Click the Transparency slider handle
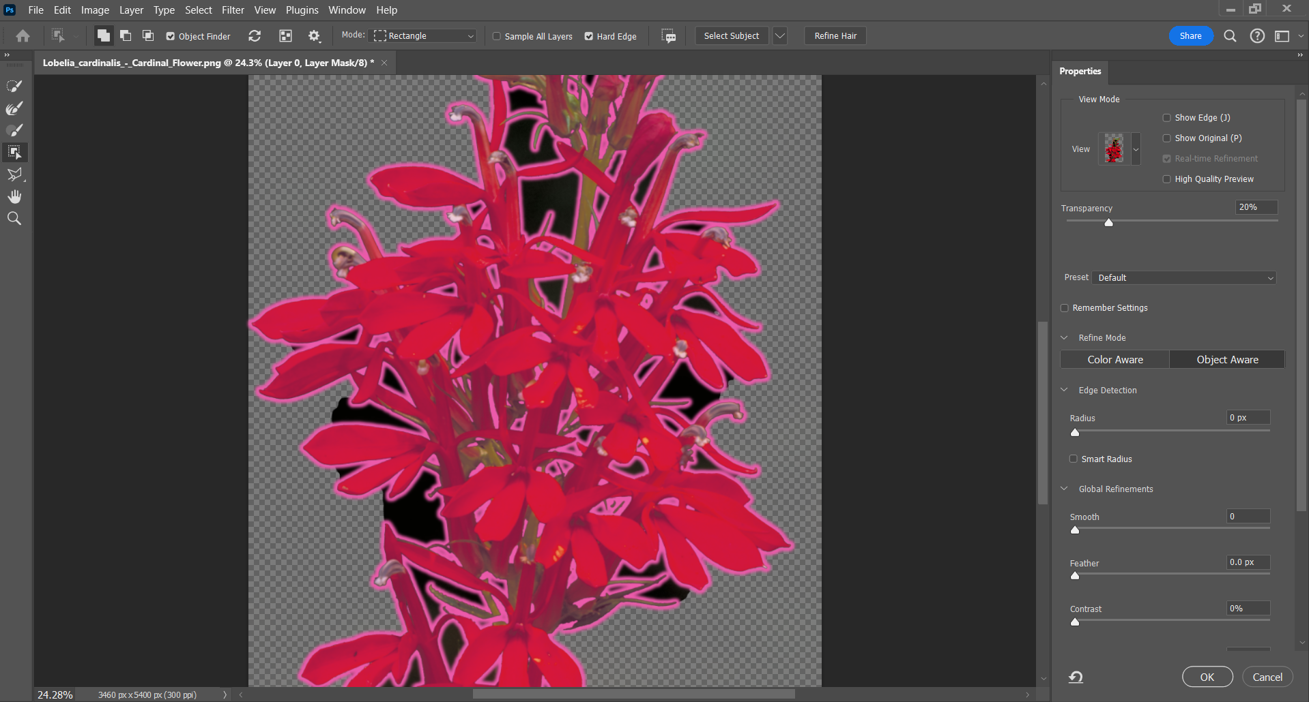 tap(1108, 223)
